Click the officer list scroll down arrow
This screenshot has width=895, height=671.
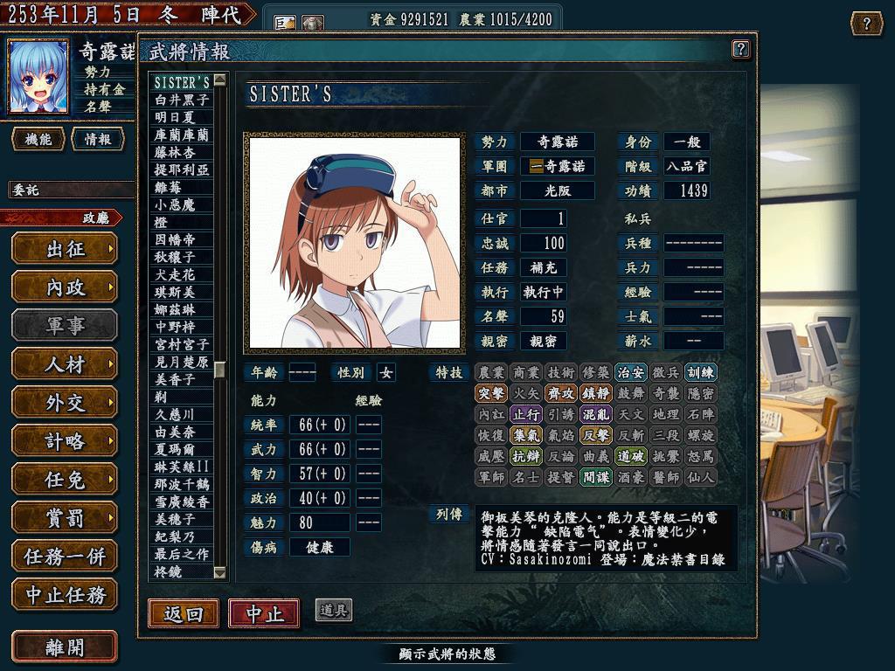click(219, 572)
